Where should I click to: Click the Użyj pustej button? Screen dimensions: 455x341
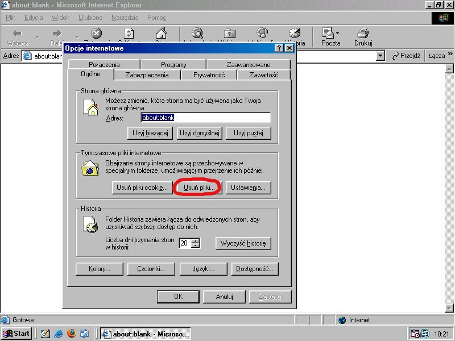(249, 133)
